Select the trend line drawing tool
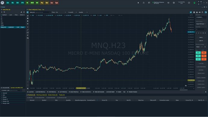The width and height of the screenshot is (208, 117). [28, 30]
